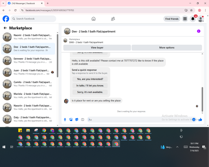209x167 pixels.
Task: Open Task View on the taskbar
Action: (12, 147)
